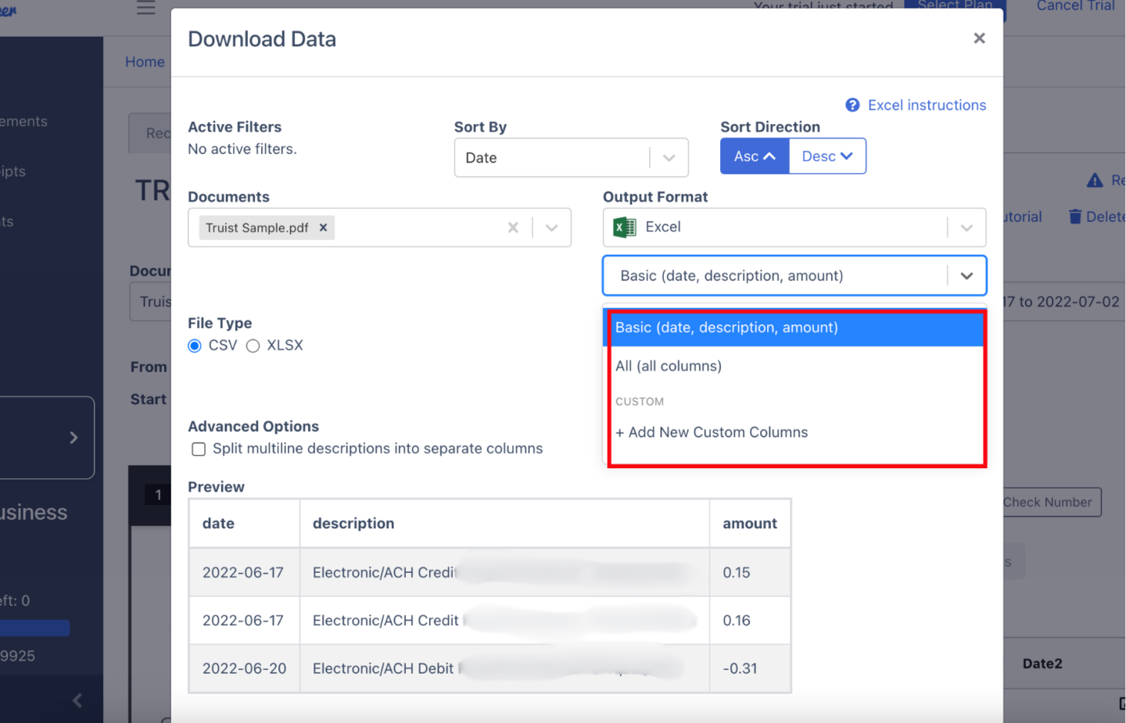This screenshot has width=1126, height=723.
Task: Clear all selected documents
Action: point(513,227)
